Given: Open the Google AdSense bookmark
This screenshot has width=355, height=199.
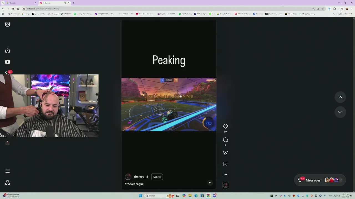Looking at the screenshot, I should pyautogui.click(x=225, y=14).
